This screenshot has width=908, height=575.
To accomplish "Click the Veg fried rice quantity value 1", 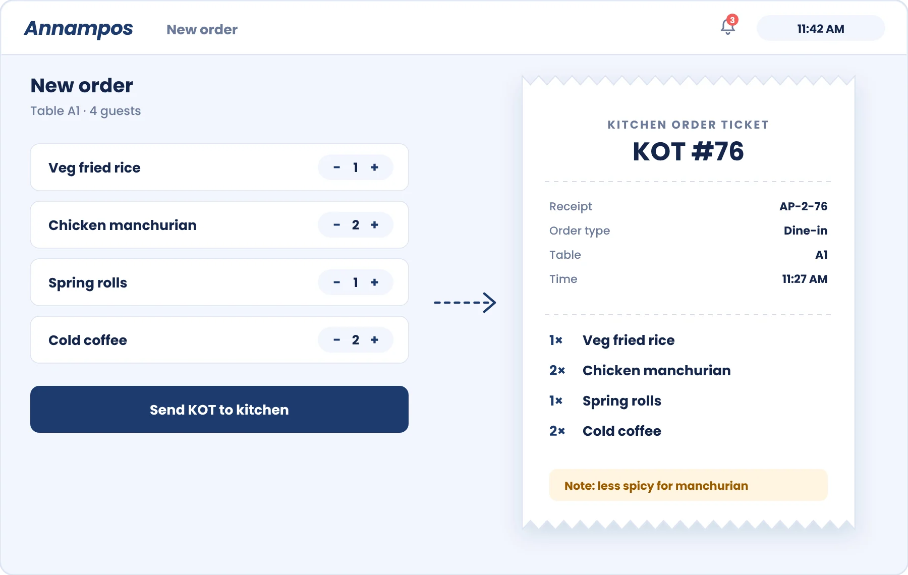I will [356, 167].
